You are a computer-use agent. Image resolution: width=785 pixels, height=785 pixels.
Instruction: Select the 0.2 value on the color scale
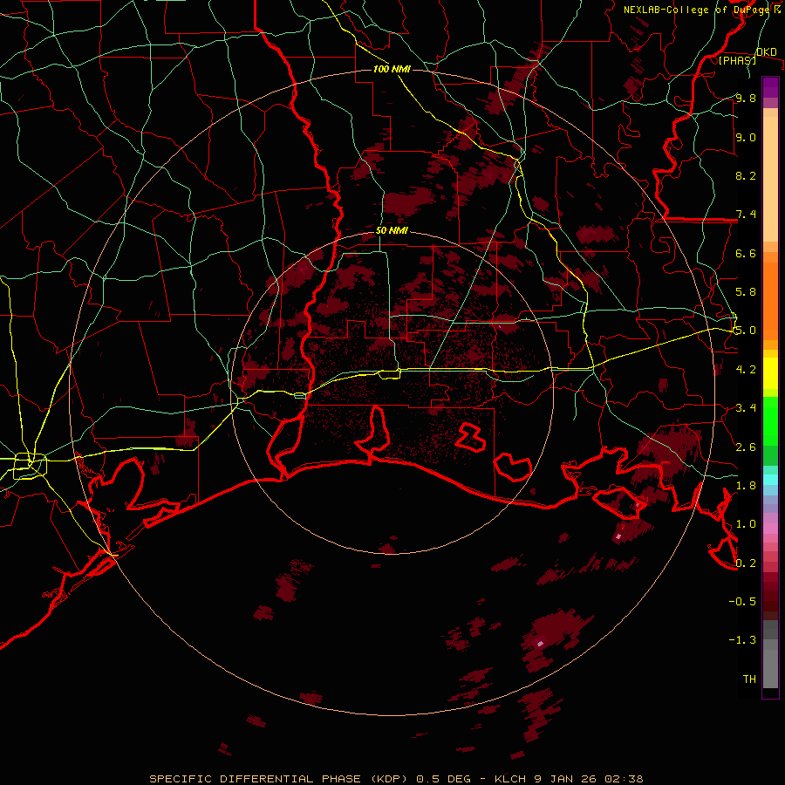(x=746, y=563)
